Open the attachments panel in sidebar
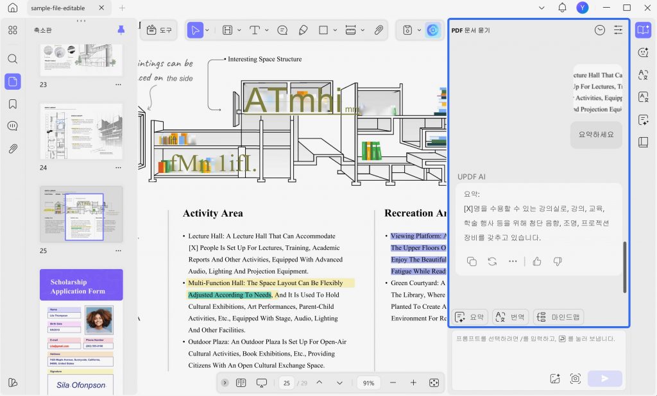This screenshot has width=657, height=396. pos(13,149)
